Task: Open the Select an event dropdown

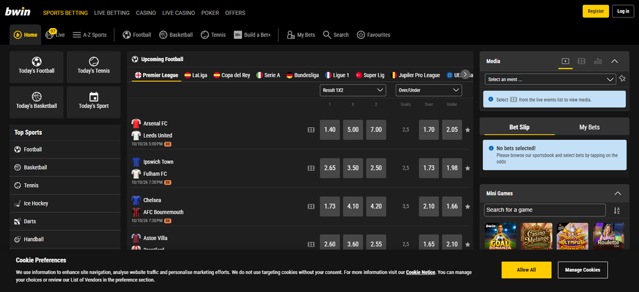Action: [550, 79]
